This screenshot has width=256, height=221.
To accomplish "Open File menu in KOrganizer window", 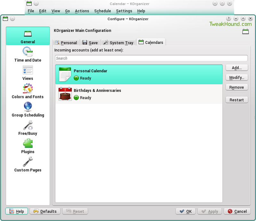I will [x=31, y=11].
